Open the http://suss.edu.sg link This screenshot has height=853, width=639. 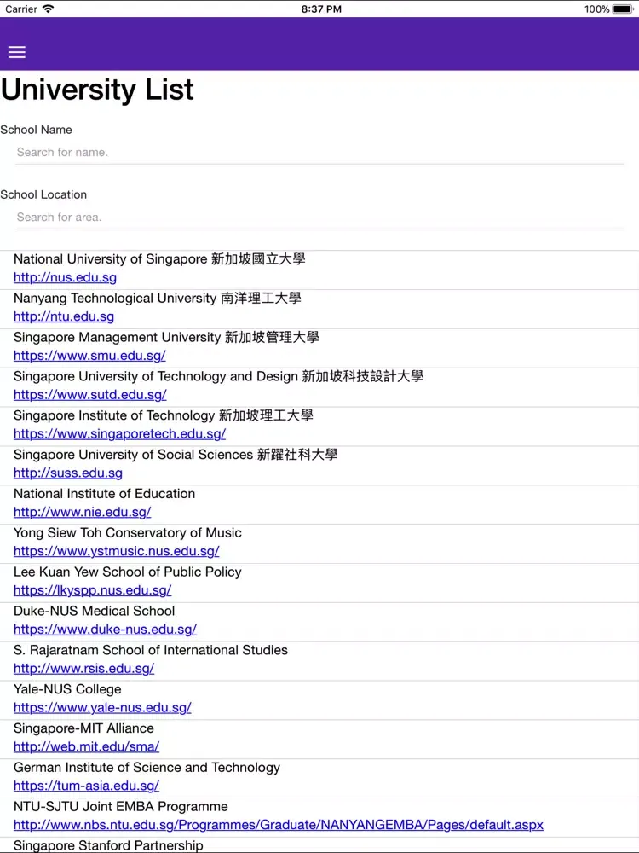pos(68,473)
